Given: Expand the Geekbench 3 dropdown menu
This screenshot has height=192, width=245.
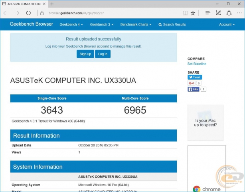Looking at the screenshot, I should click(x=102, y=24).
